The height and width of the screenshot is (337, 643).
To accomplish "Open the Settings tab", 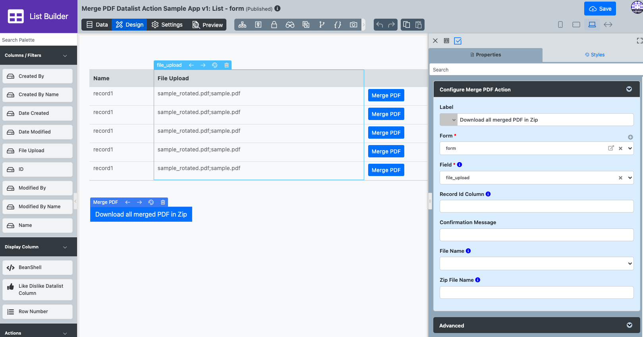I will (167, 25).
